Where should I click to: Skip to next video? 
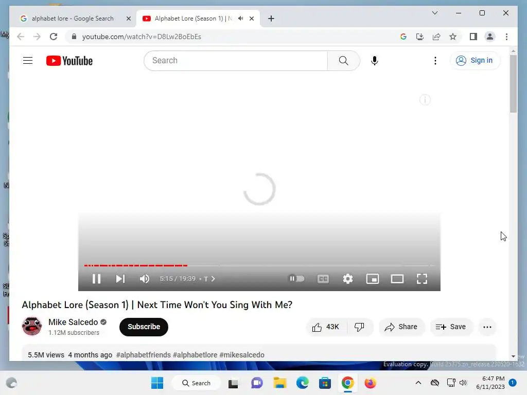tap(120, 279)
